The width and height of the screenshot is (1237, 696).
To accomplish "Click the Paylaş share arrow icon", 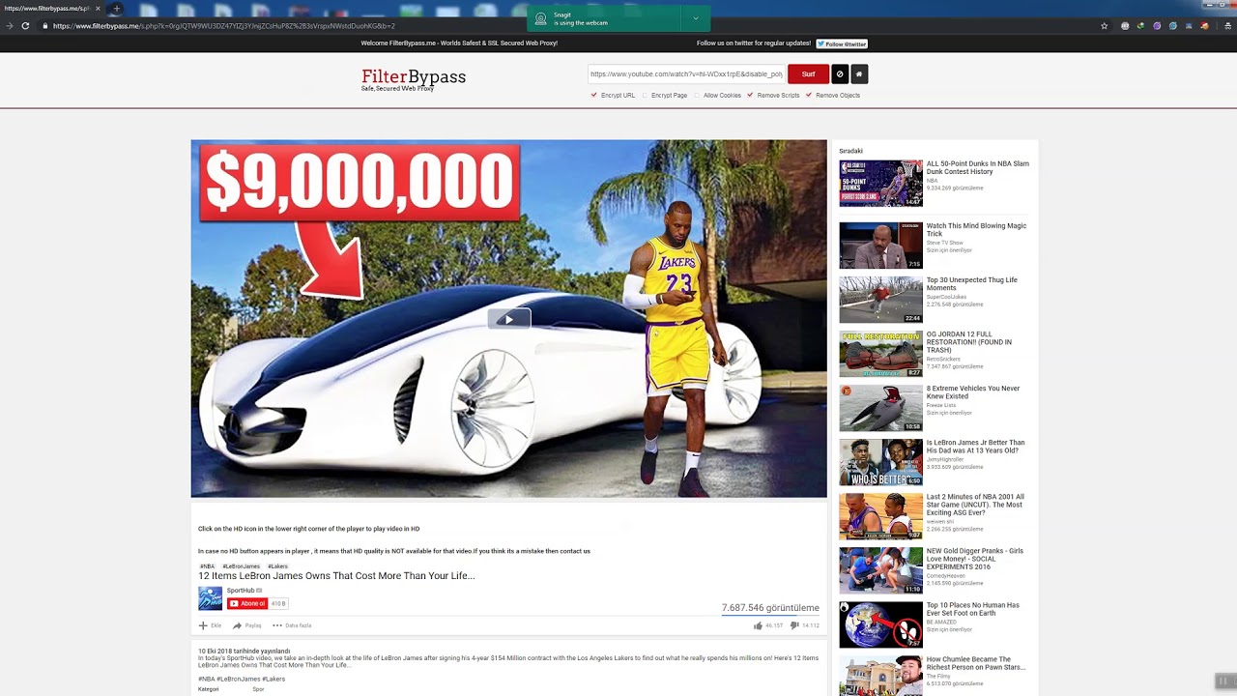I will [x=237, y=625].
